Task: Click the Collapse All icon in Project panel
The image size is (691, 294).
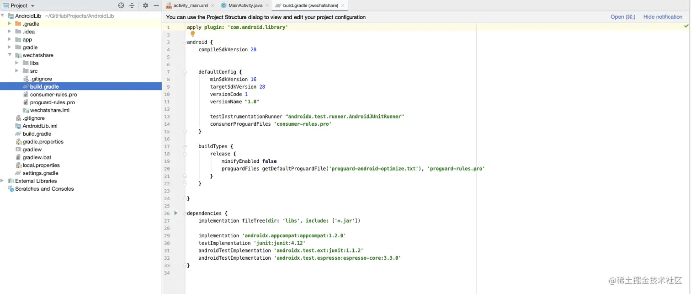Action: tap(132, 5)
